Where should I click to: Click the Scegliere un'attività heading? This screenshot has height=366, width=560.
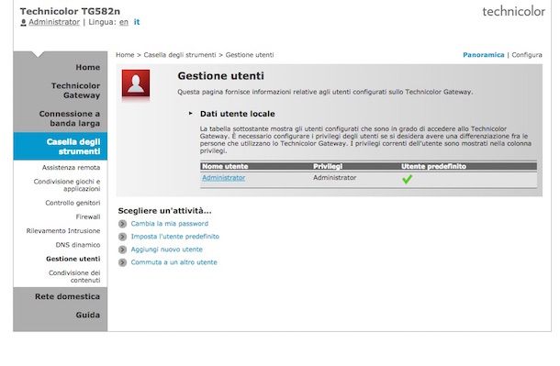click(x=164, y=211)
